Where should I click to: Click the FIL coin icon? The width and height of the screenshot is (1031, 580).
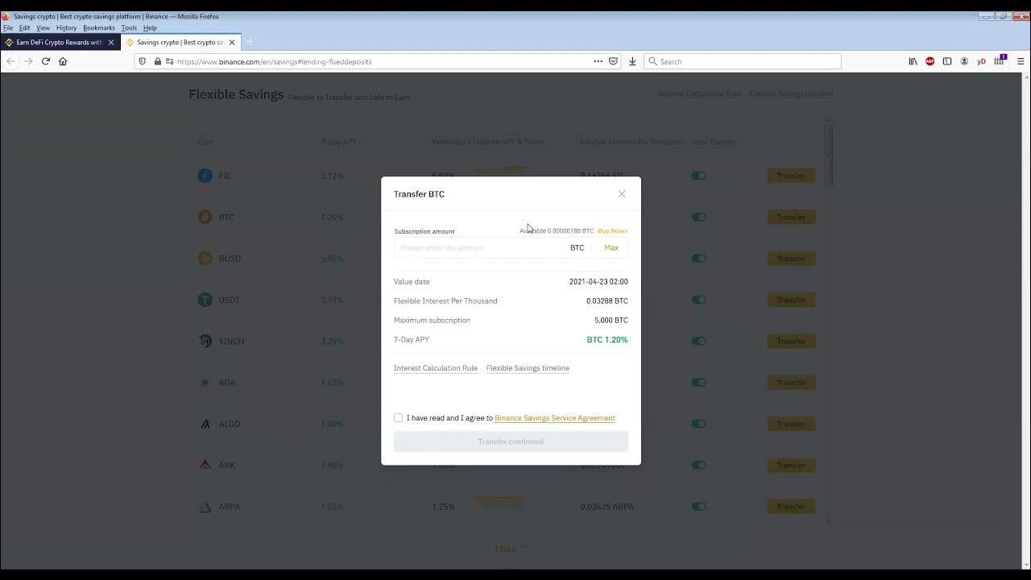(x=205, y=176)
